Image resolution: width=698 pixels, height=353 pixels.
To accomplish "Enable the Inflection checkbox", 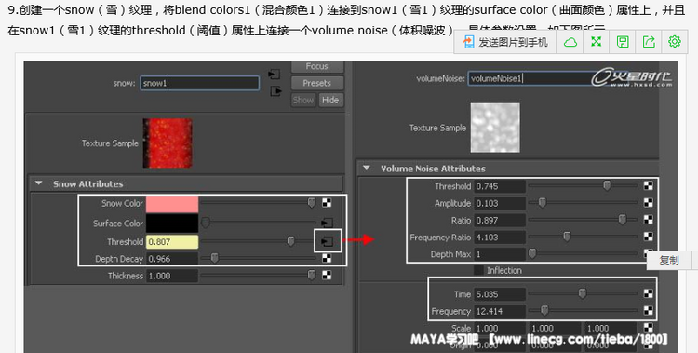I will 478,270.
